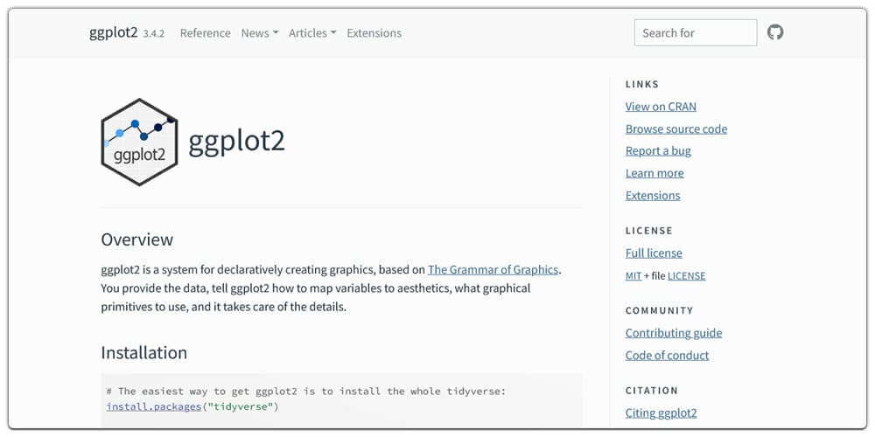Click the large ggplot2 page title
The width and height of the screenshot is (875, 437).
pos(236,142)
